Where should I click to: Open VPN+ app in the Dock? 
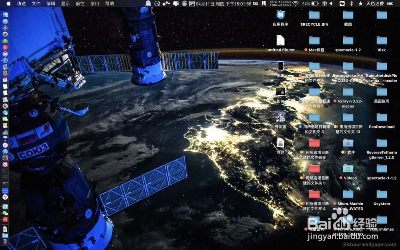click(5, 190)
